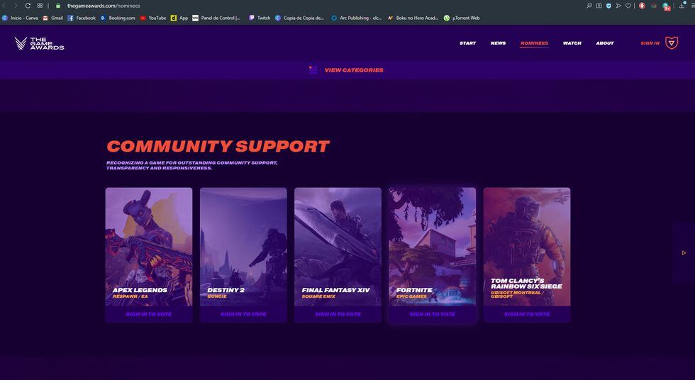Select the Start navigation item
695x380 pixels.
[x=467, y=43]
